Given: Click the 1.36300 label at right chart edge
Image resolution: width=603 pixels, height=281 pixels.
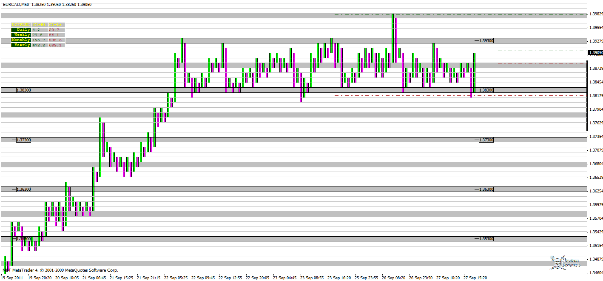Looking at the screenshot, I should 486,189.
